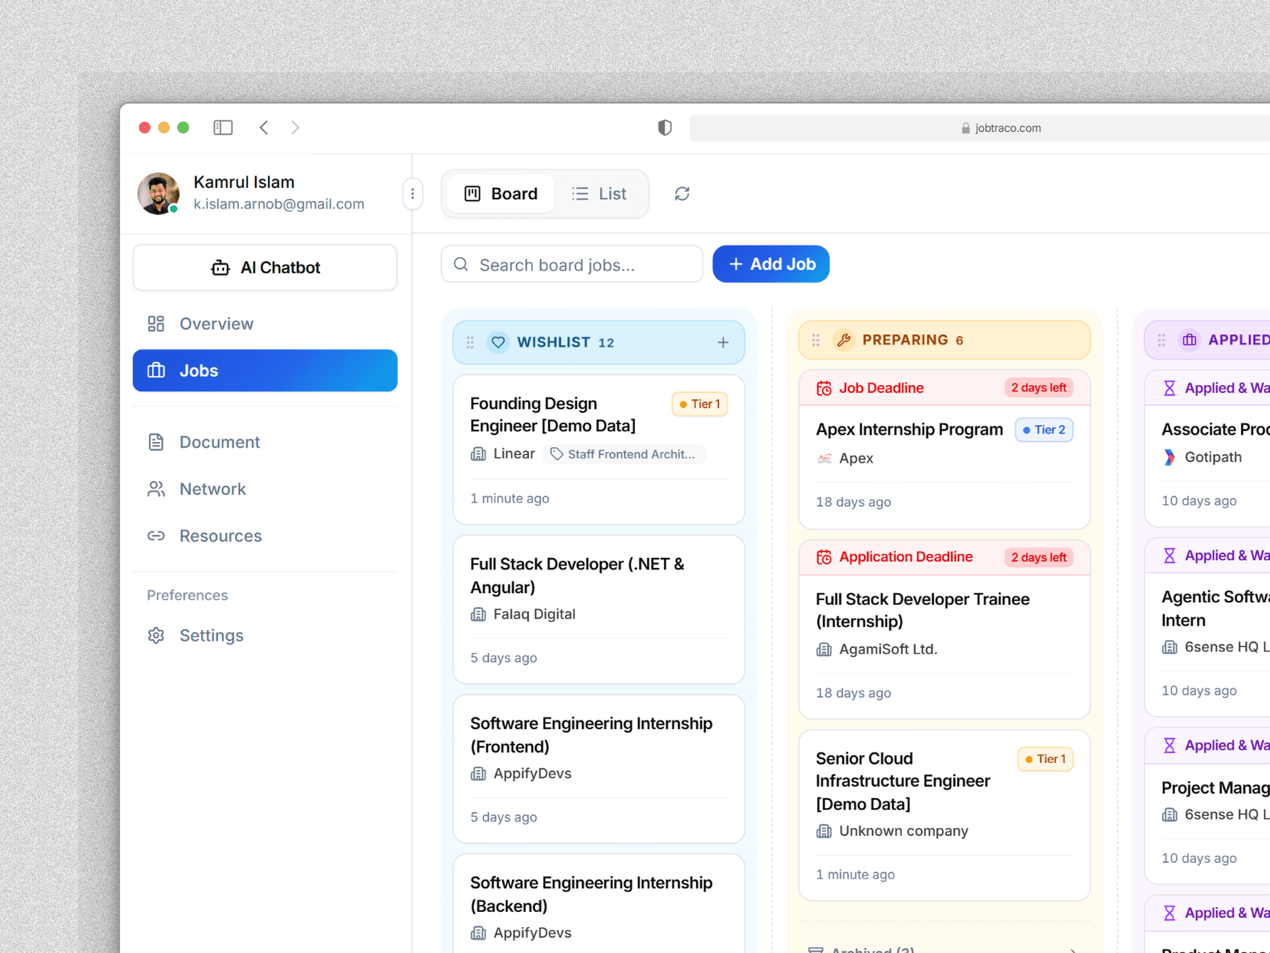This screenshot has width=1270, height=953.
Task: Click the Wishlist column drag handle
Action: [470, 342]
